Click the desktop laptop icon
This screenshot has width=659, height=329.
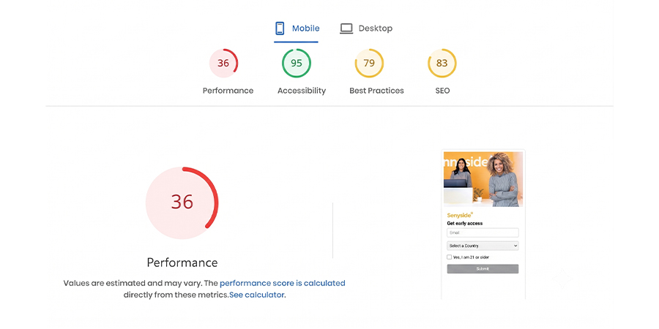(346, 29)
